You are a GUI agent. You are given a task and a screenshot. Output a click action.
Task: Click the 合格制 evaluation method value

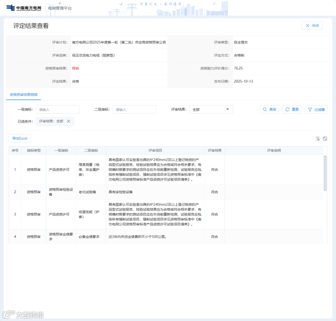click(239, 55)
